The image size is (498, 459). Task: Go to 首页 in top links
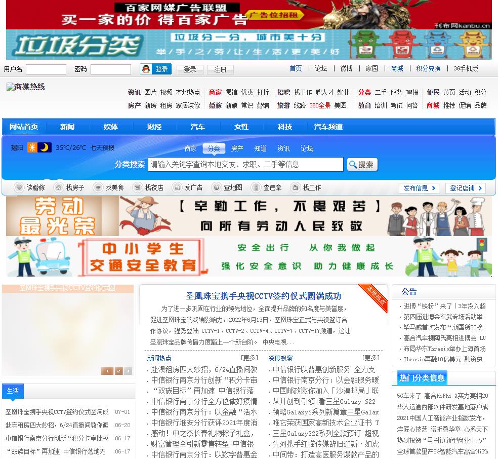pos(296,68)
